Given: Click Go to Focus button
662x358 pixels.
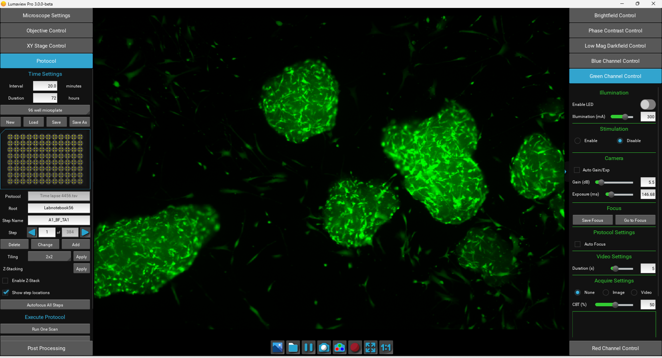Looking at the screenshot, I should (635, 220).
